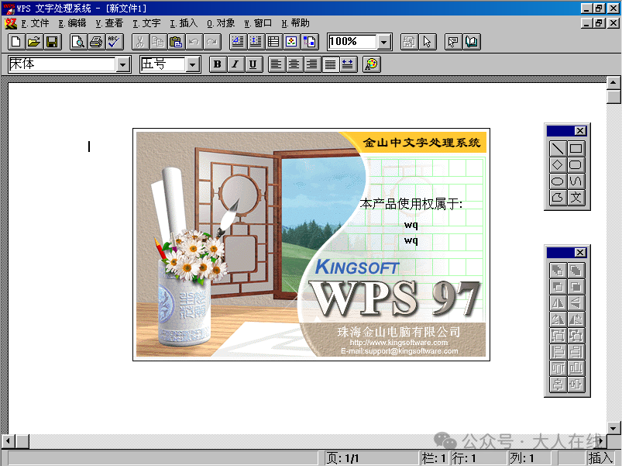
Task: Select the rounded rectangle tool
Action: 576,165
